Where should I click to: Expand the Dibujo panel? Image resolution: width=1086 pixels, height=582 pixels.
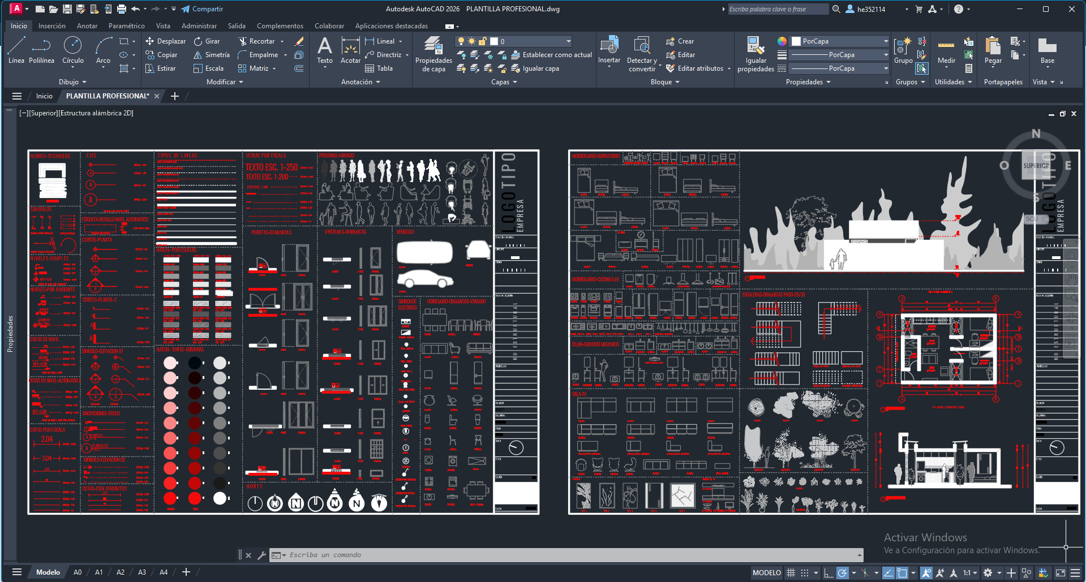click(72, 82)
